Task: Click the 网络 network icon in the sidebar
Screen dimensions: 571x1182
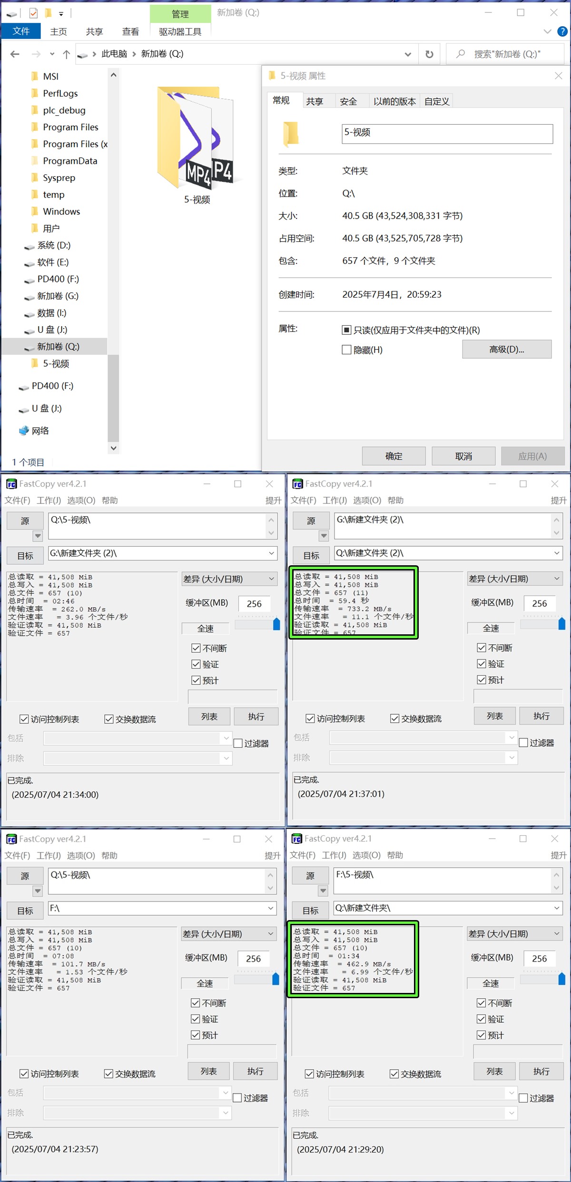Action: (x=24, y=431)
